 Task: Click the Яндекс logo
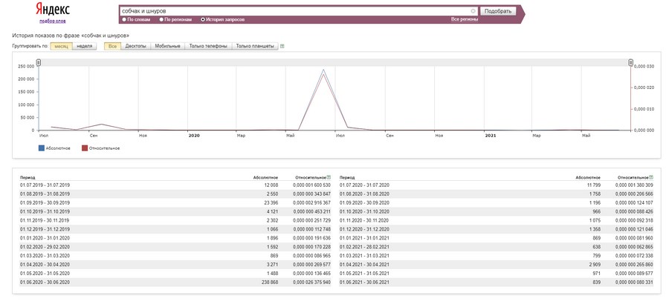pyautogui.click(x=51, y=10)
